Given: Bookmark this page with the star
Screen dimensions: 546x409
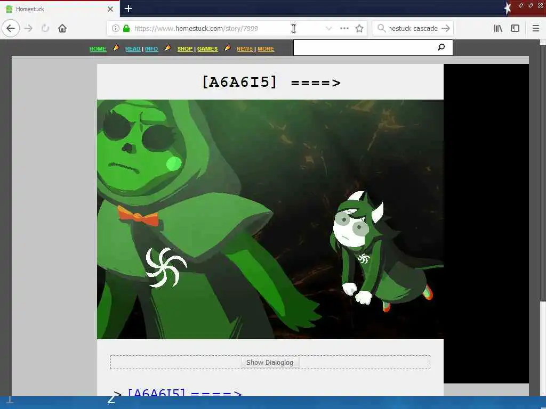Looking at the screenshot, I should [x=359, y=29].
